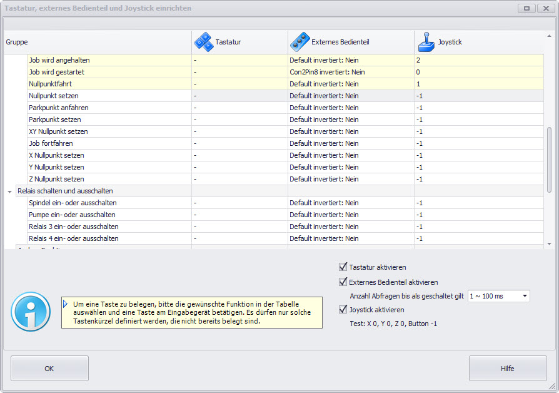Click the scrollbar down arrow
The height and width of the screenshot is (393, 559).
(x=549, y=243)
